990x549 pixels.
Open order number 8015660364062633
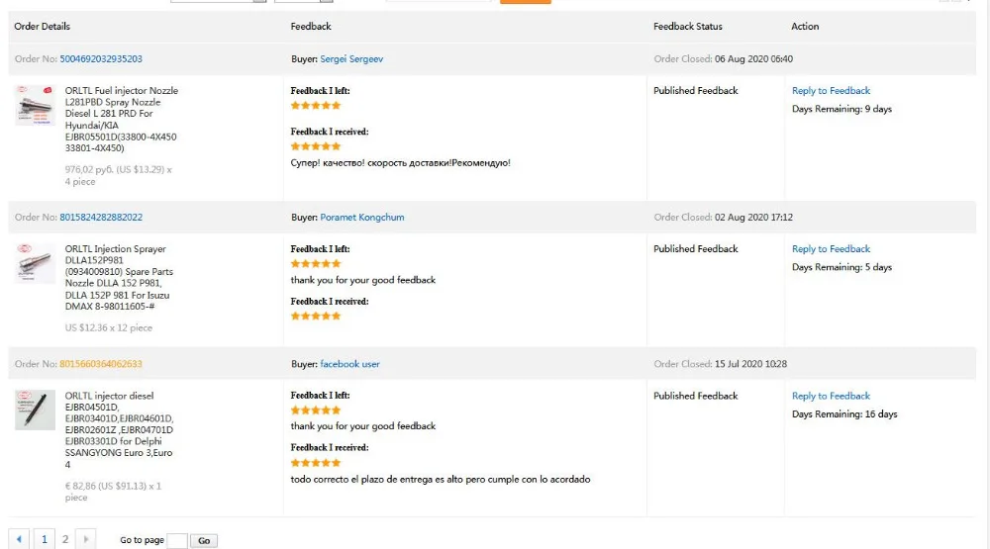coord(101,364)
